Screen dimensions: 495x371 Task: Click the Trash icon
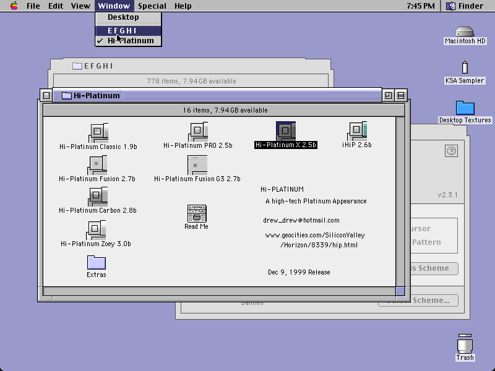pyautogui.click(x=465, y=344)
